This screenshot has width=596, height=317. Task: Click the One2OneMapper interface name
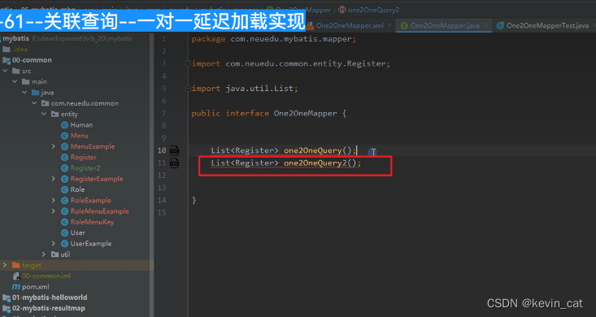coord(305,113)
